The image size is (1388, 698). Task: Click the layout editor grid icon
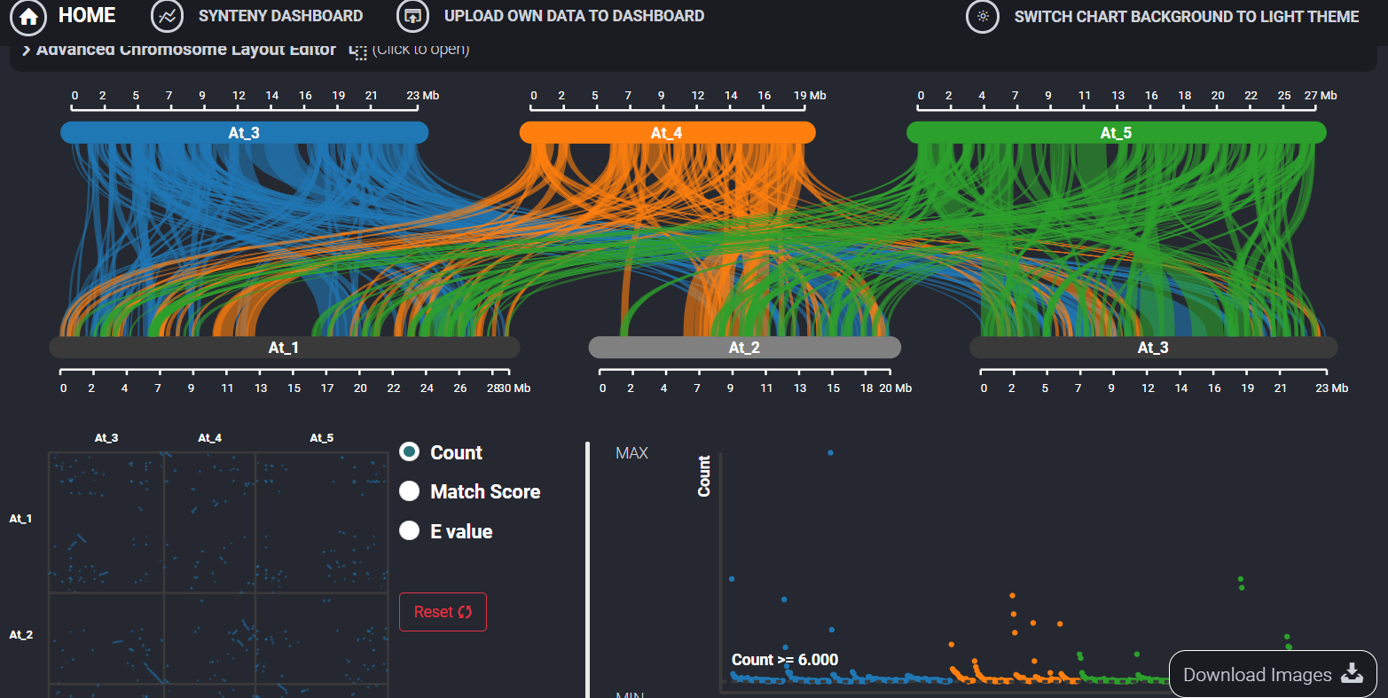pyautogui.click(x=358, y=51)
